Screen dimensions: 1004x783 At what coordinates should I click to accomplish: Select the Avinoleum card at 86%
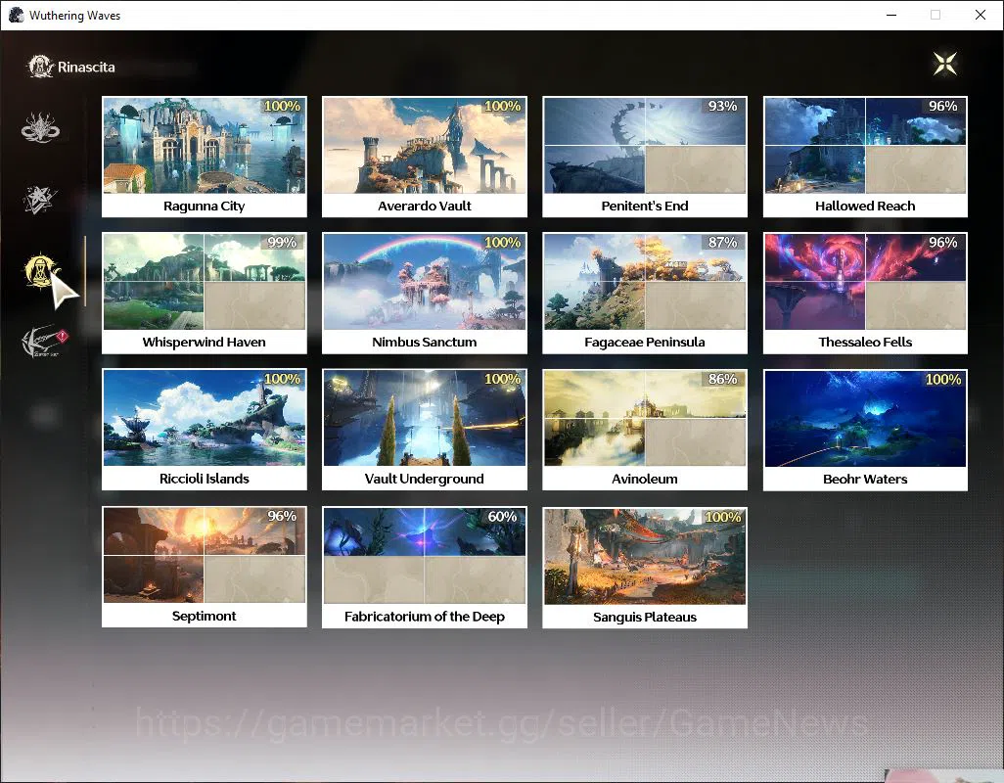[x=645, y=430]
